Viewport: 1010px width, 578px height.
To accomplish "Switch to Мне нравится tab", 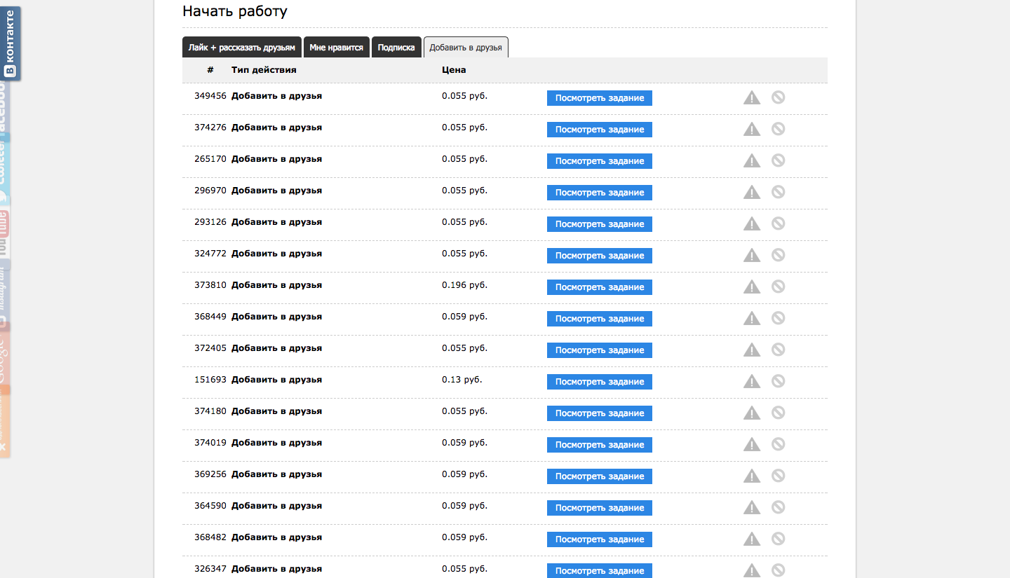I will click(336, 48).
